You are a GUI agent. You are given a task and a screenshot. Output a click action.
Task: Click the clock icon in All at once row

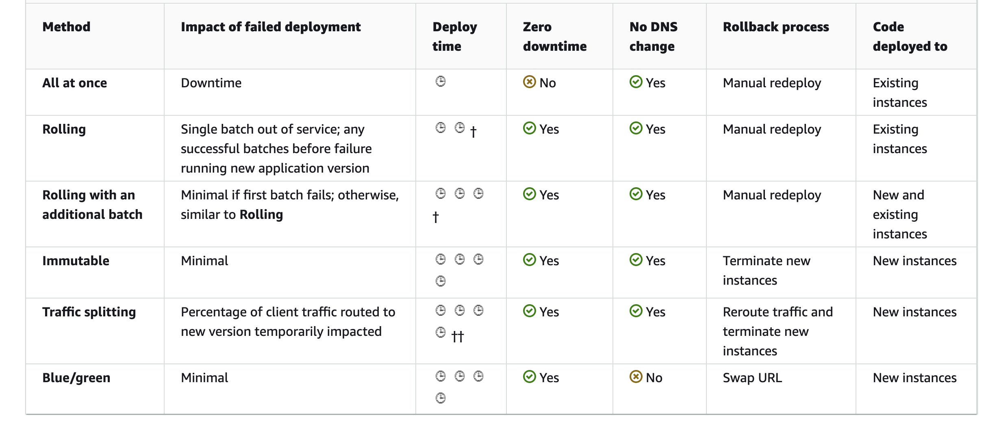click(441, 82)
